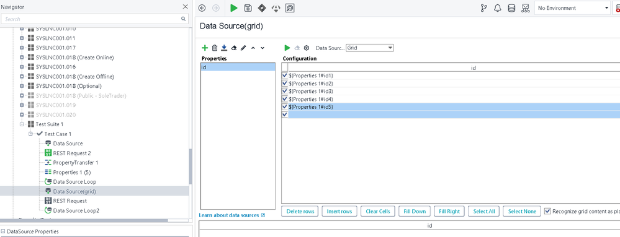Open data source settings gear icon

pyautogui.click(x=307, y=48)
